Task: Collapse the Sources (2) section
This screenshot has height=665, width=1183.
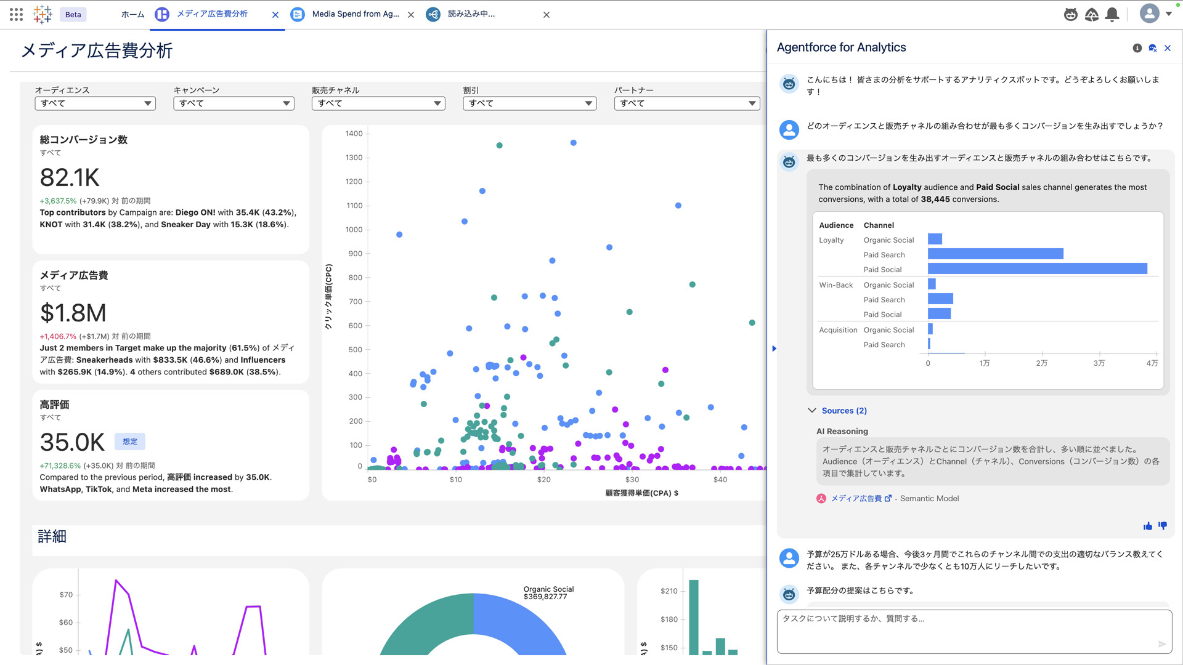Action: pos(812,411)
